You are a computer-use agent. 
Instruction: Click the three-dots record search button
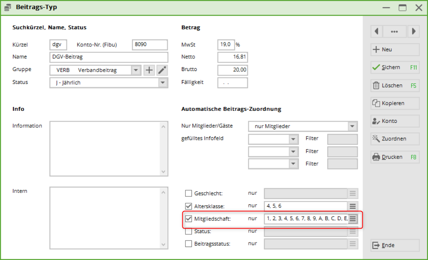pos(394,31)
